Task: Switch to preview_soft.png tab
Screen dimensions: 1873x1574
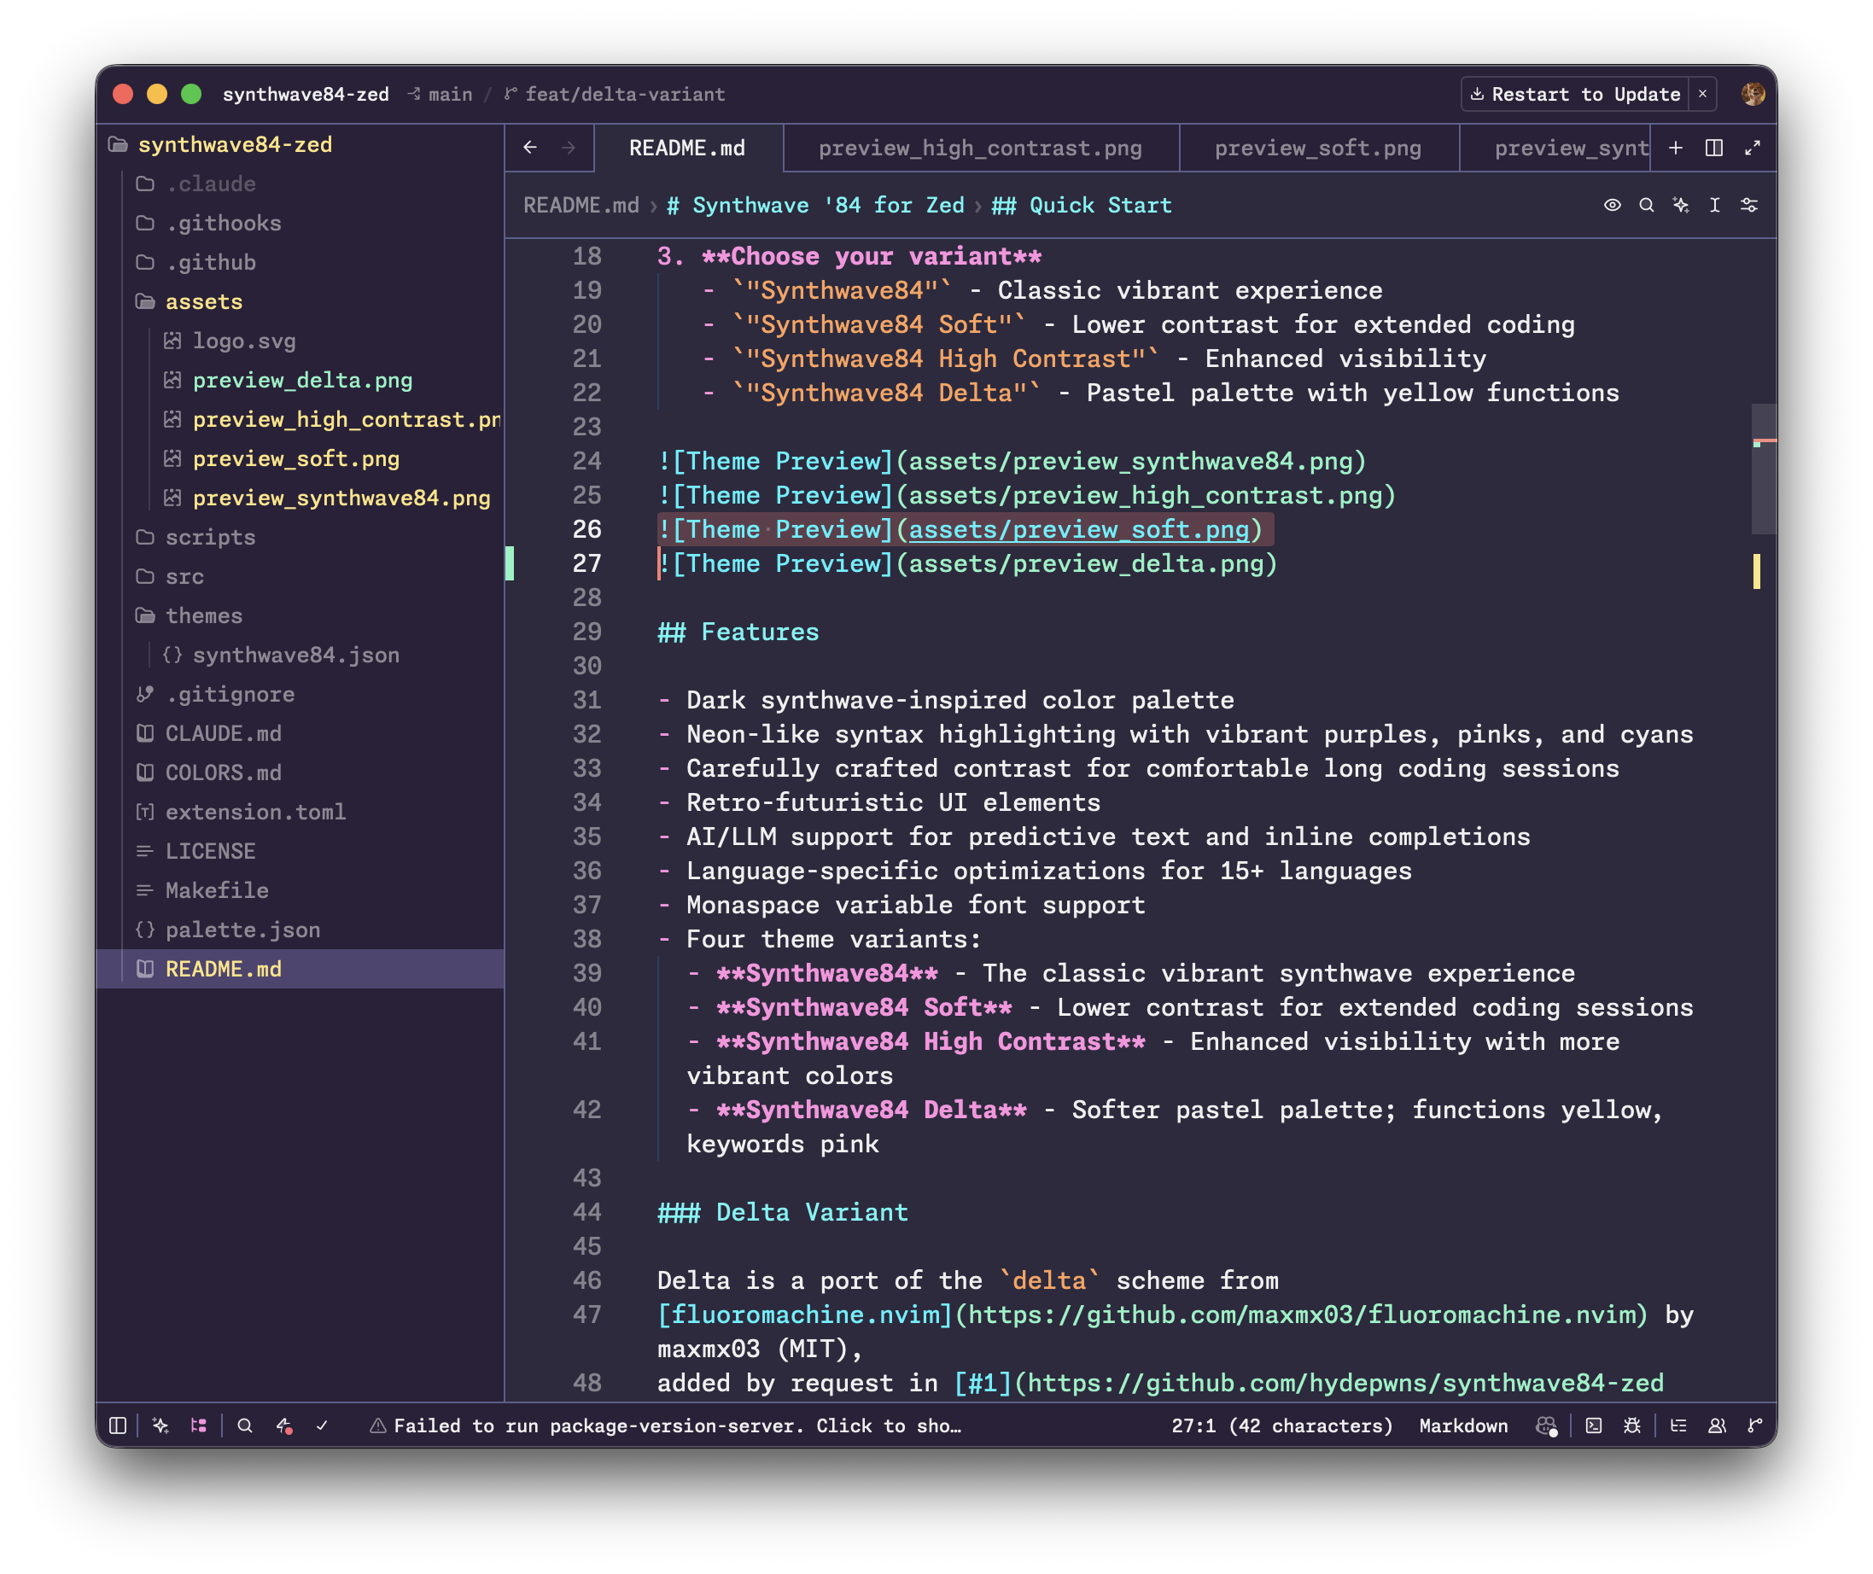Action: click(1318, 149)
